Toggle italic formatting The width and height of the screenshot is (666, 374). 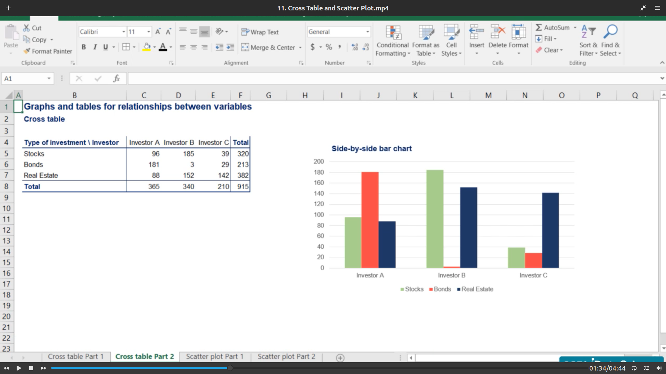(95, 47)
